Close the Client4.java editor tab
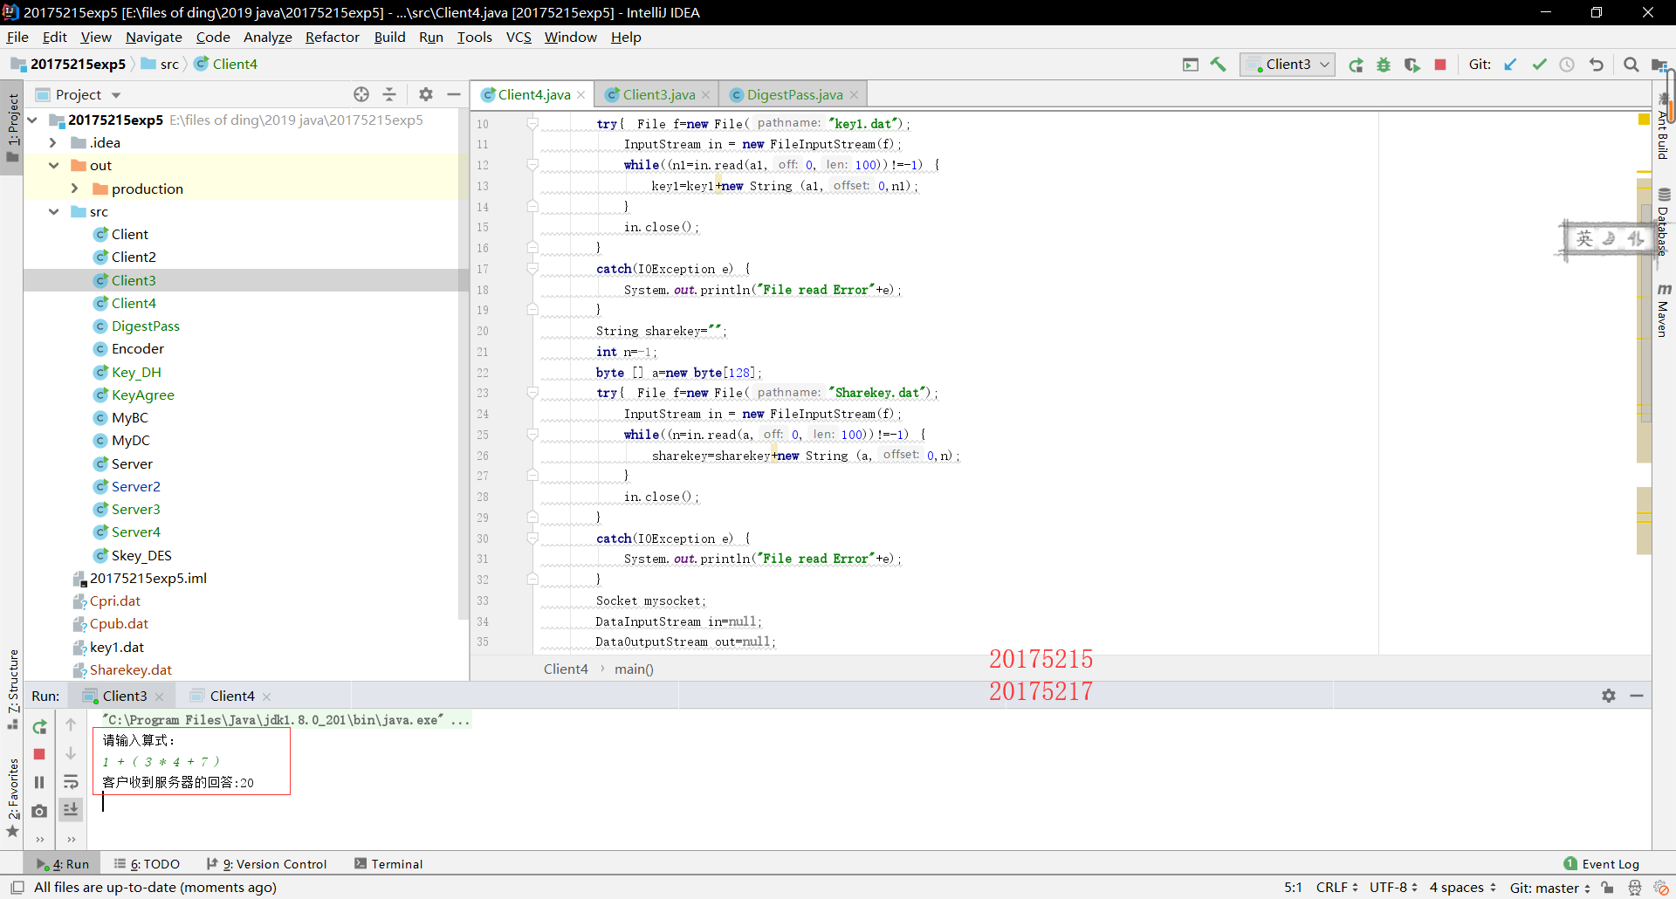The height and width of the screenshot is (899, 1676). 580,95
